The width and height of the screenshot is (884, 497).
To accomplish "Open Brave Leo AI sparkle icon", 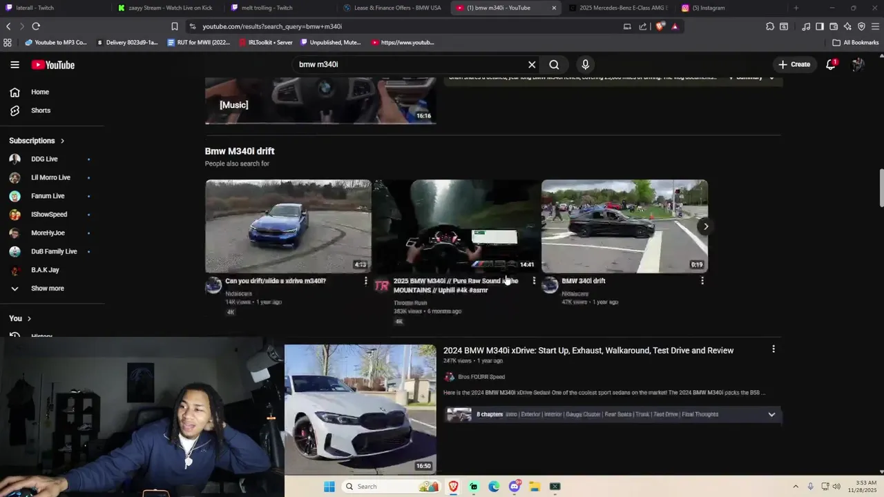I will [847, 26].
